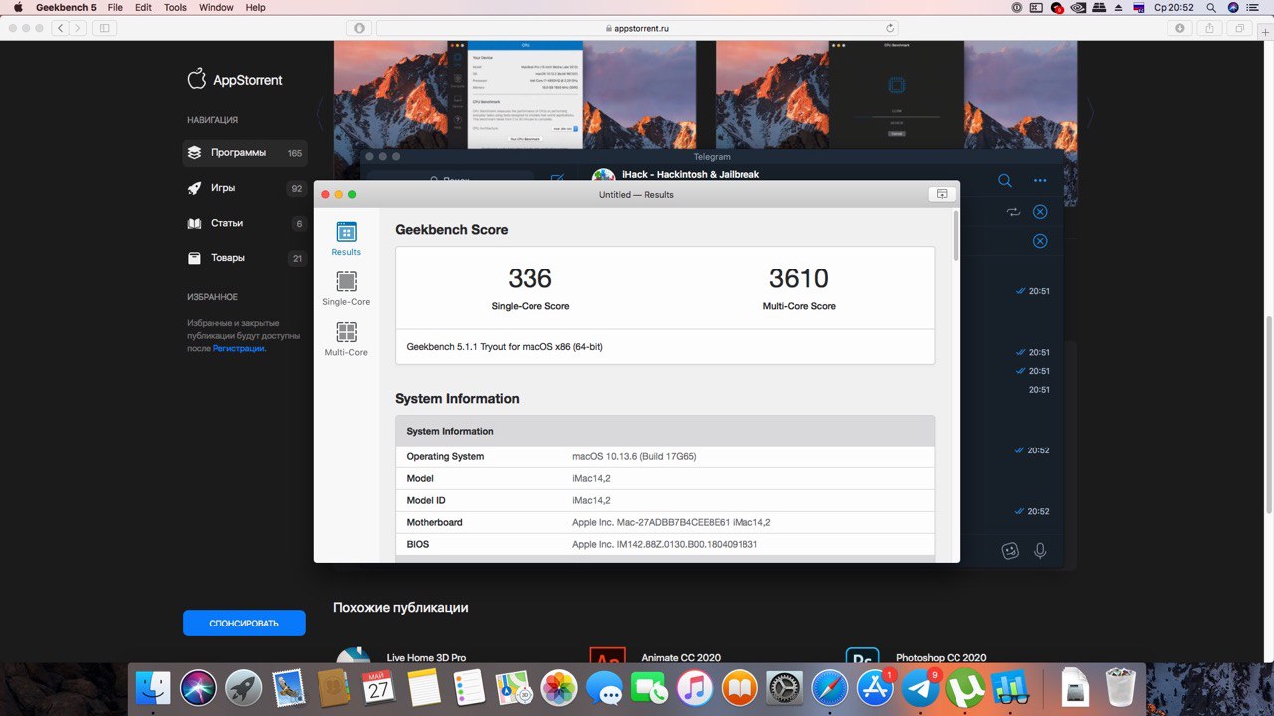Image resolution: width=1274 pixels, height=716 pixels.
Task: Click the macOS 10.13.6 (Build 17G65) value
Action: (x=634, y=456)
